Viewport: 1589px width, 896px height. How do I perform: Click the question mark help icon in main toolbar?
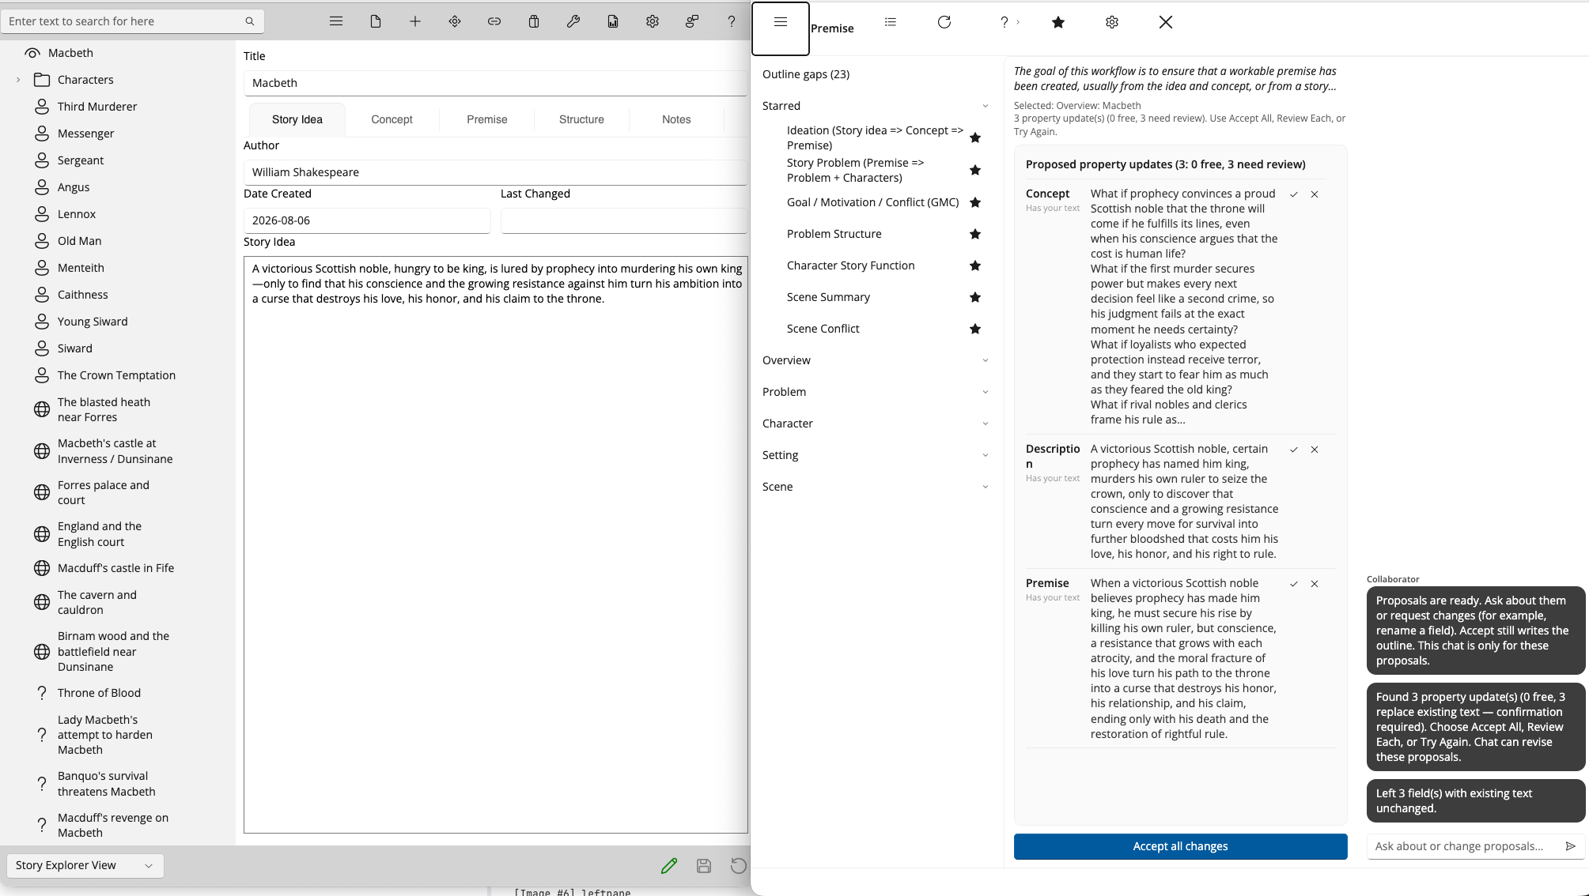pyautogui.click(x=732, y=21)
